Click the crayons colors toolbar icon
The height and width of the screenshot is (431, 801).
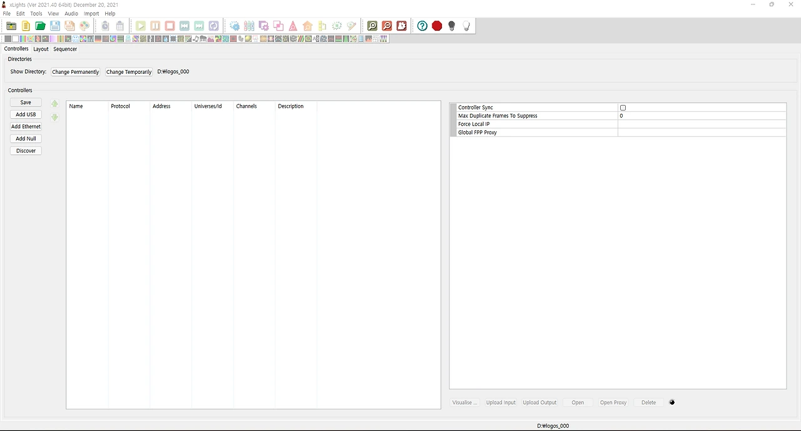click(249, 26)
